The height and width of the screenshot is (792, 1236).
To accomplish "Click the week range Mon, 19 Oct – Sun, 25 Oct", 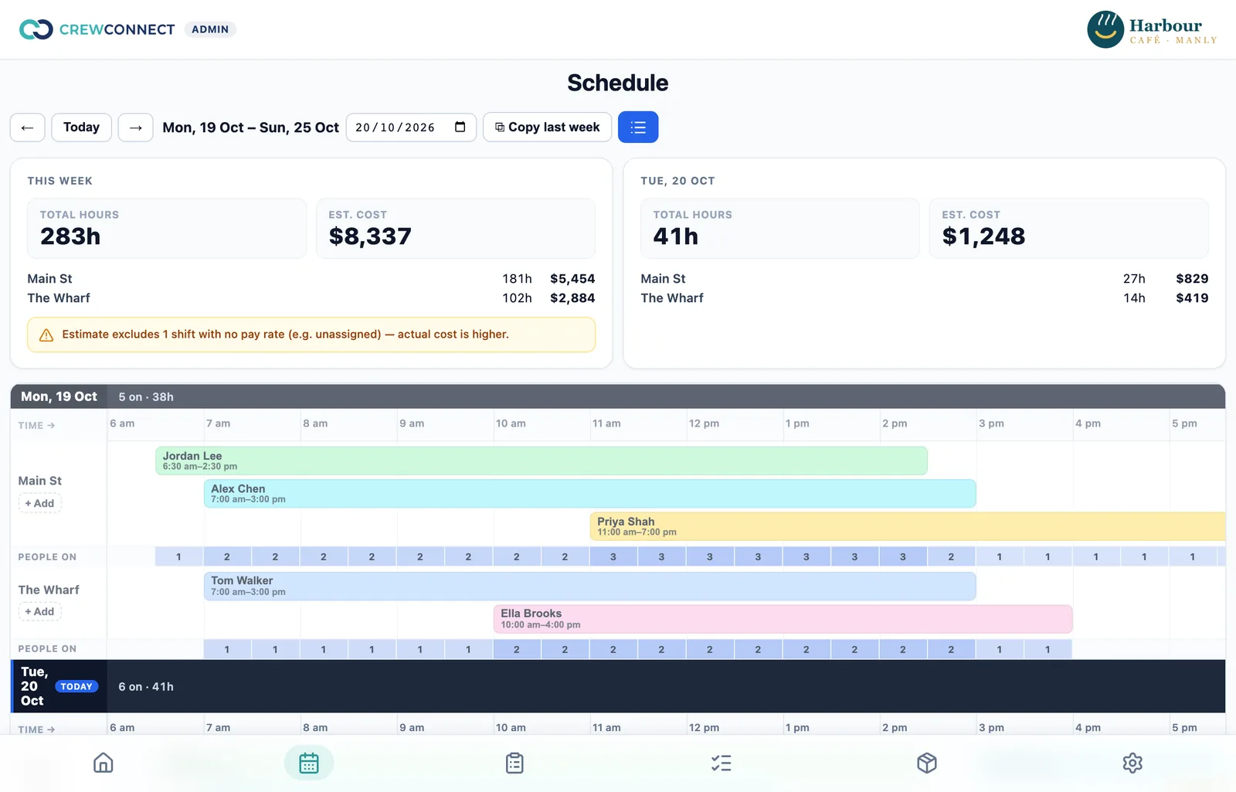I will point(250,127).
